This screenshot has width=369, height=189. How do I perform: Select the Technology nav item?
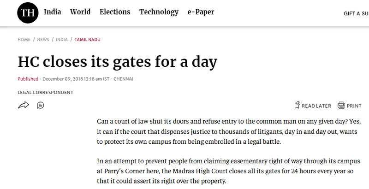[159, 12]
